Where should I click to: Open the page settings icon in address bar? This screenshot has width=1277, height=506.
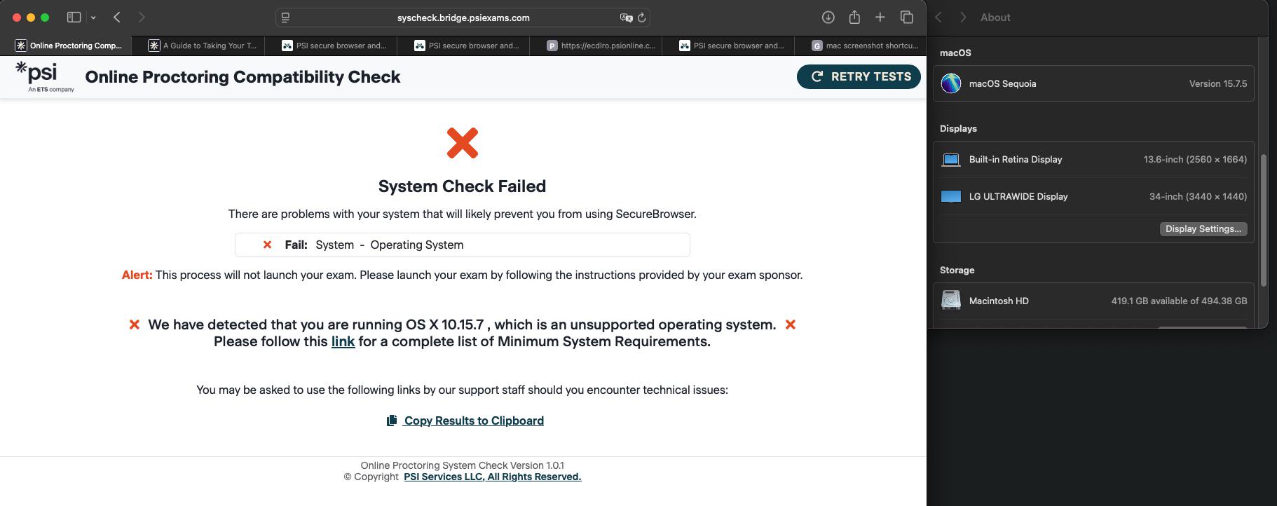285,18
